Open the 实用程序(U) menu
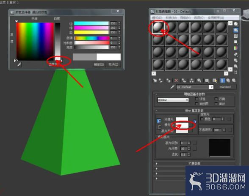The width and height of the screenshot is (249, 196). pos(216,18)
